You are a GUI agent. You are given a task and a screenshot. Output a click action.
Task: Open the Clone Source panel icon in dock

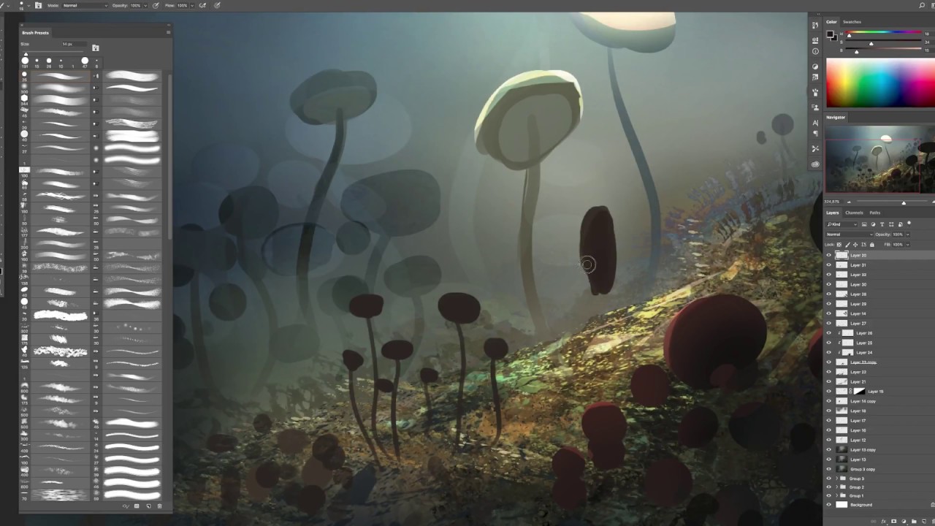click(815, 107)
